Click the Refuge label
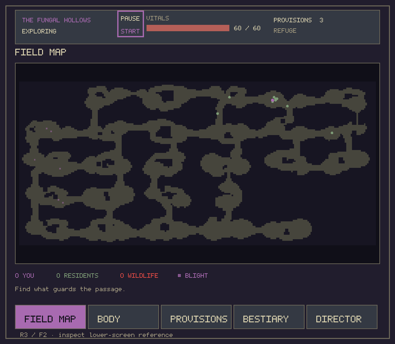This screenshot has height=344, width=395. click(285, 31)
